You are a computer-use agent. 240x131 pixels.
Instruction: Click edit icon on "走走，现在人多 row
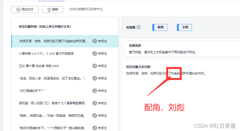pos(95,78)
